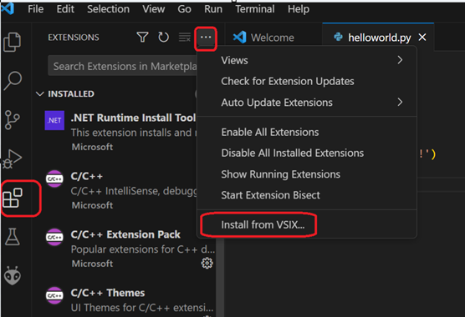Image resolution: width=465 pixels, height=317 pixels.
Task: Select the C/C++ Extension Pack title
Action: click(x=125, y=234)
